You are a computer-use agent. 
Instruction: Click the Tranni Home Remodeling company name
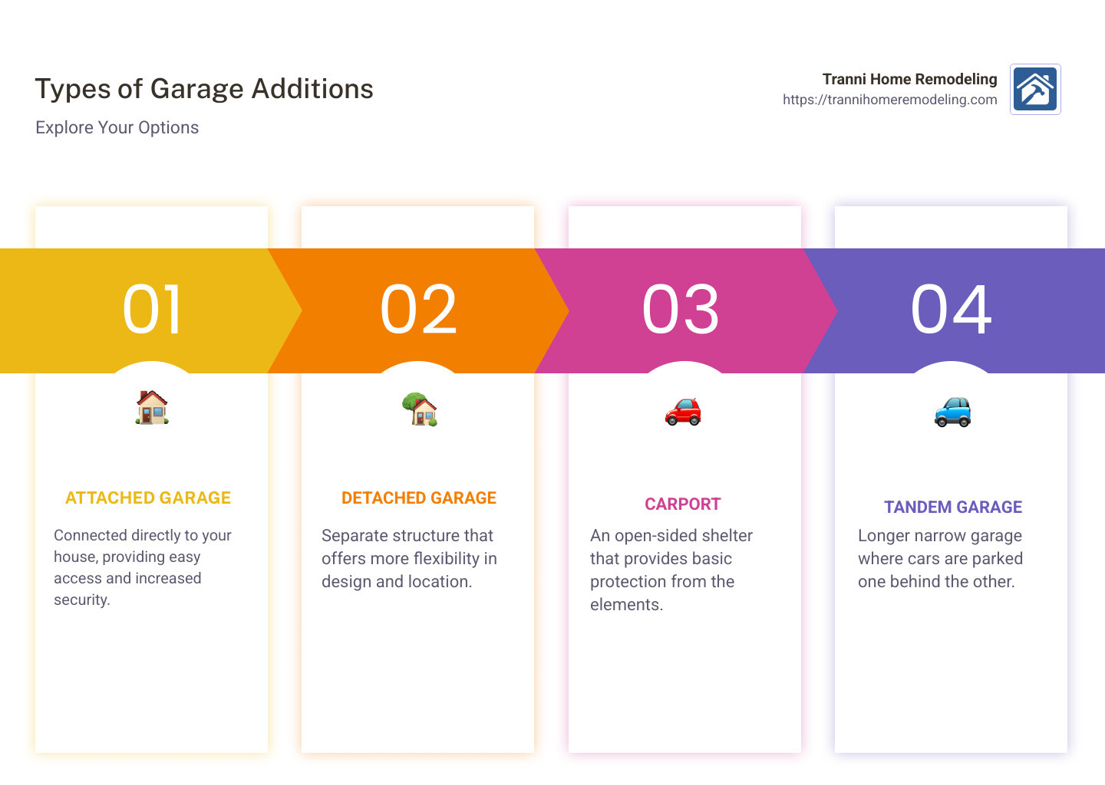coord(909,79)
